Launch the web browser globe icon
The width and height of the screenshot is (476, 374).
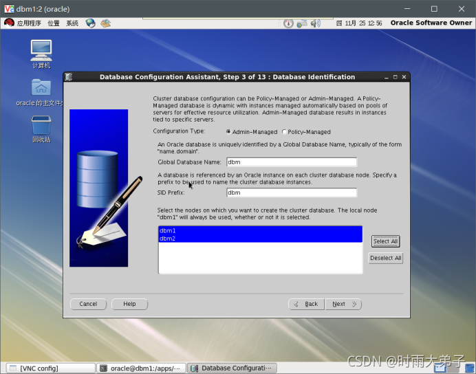(90, 23)
